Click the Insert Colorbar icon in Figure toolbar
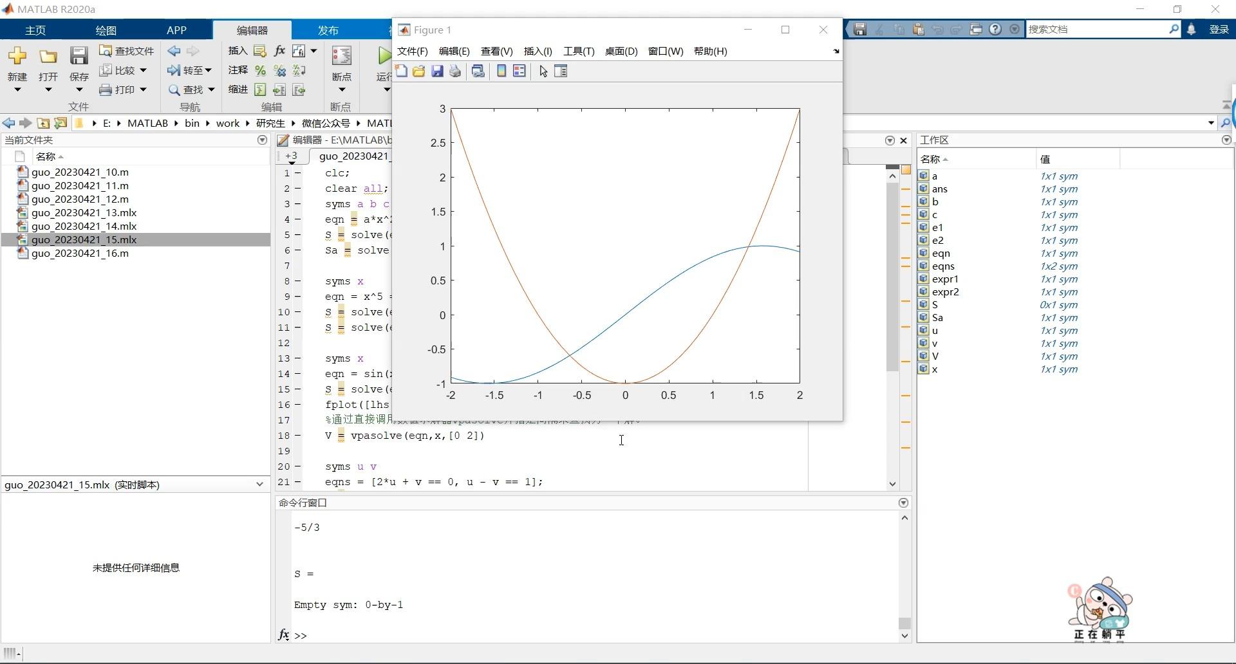The height and width of the screenshot is (664, 1236). tap(501, 71)
